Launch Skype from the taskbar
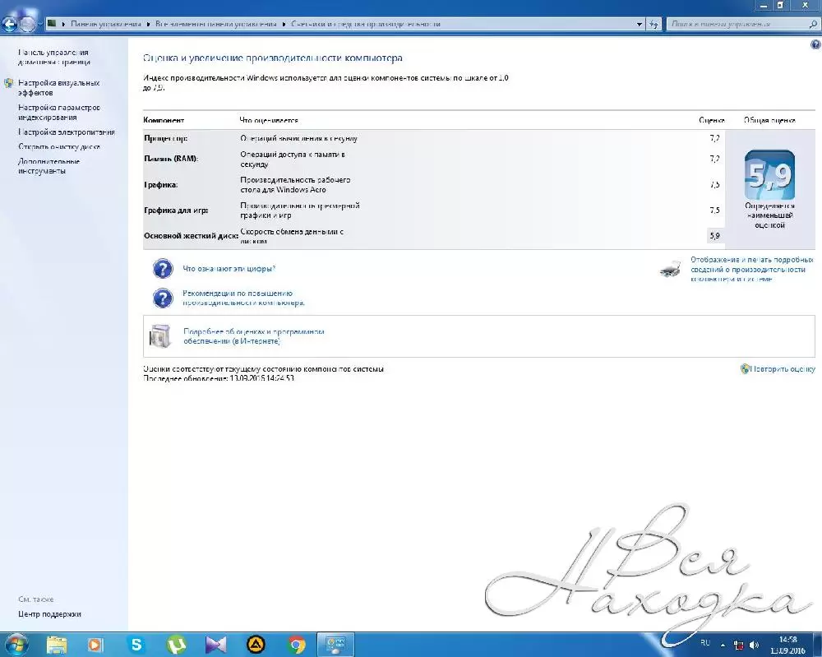This screenshot has height=657, width=822. click(x=136, y=645)
